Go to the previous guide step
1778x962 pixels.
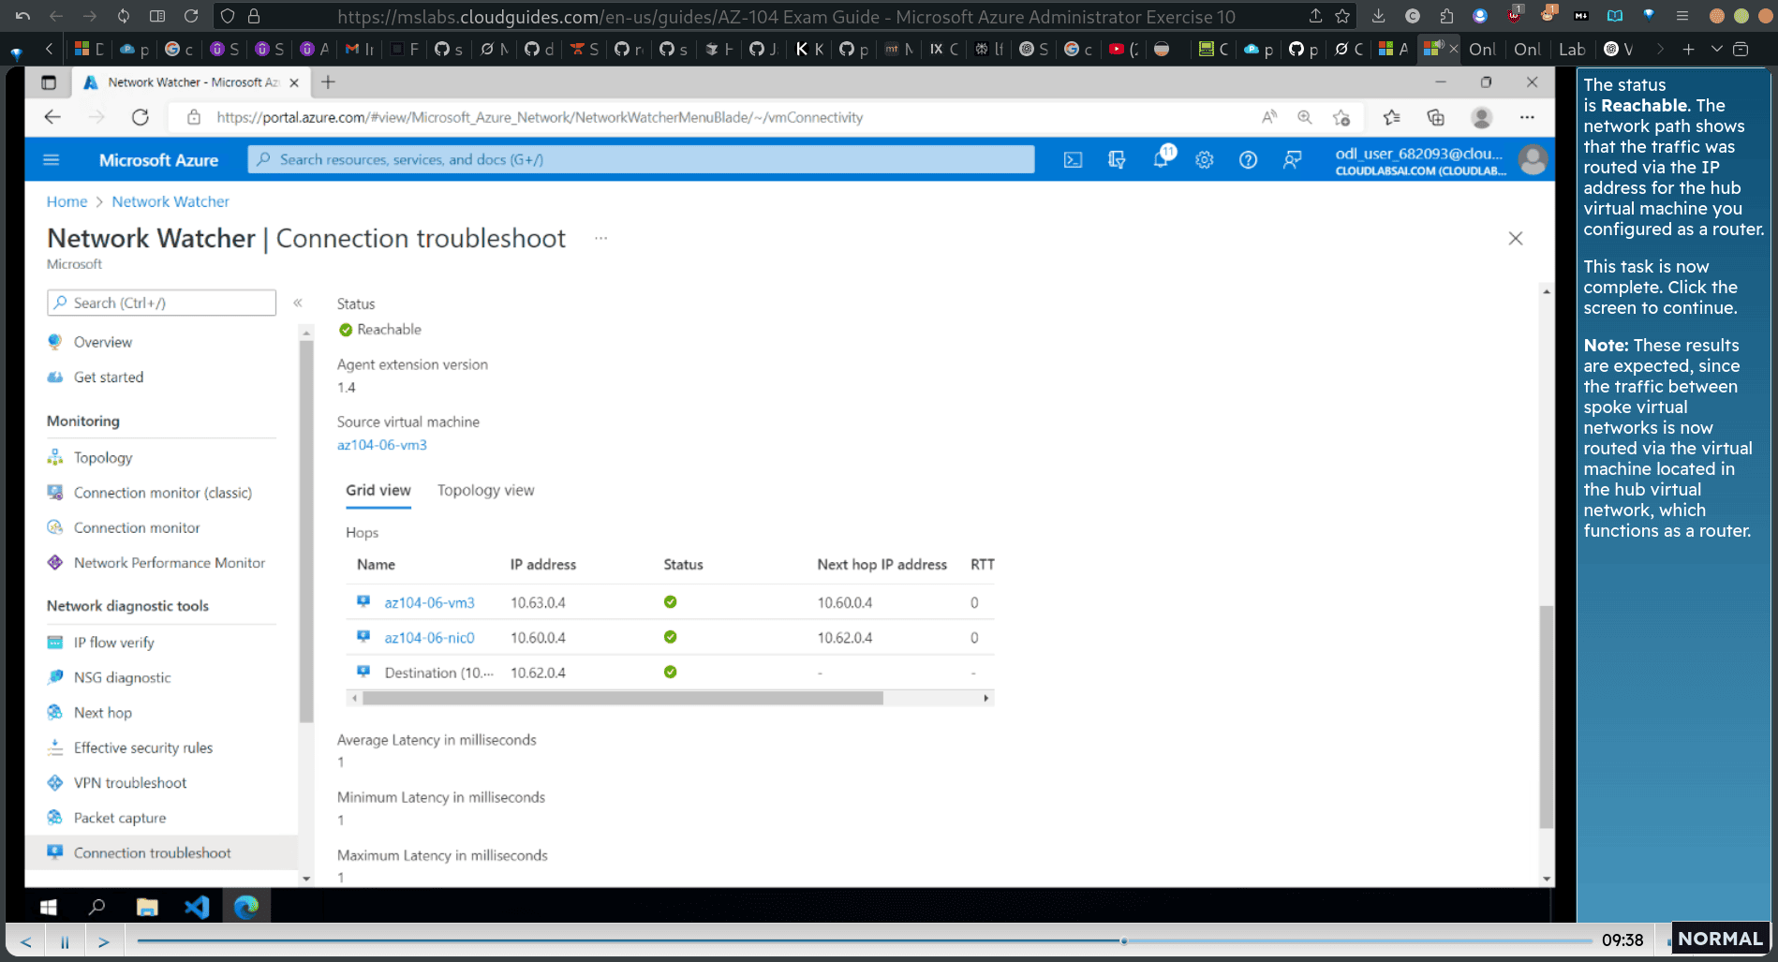tap(26, 941)
